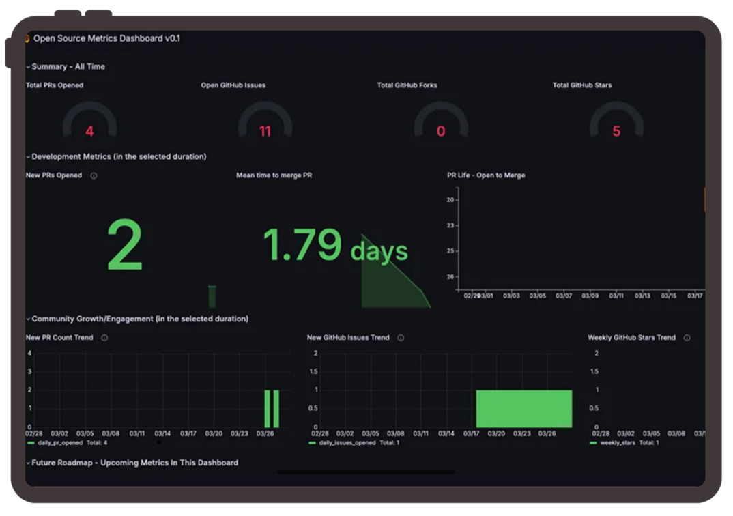Open the PR Life - Open to Merge panel title
The image size is (733, 516).
click(486, 175)
